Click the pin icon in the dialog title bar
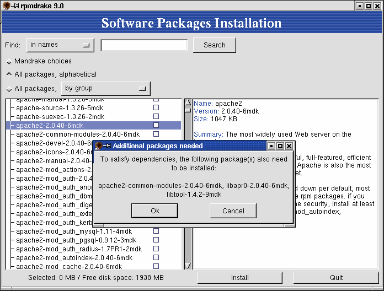384x291 pixels. [x=107, y=146]
